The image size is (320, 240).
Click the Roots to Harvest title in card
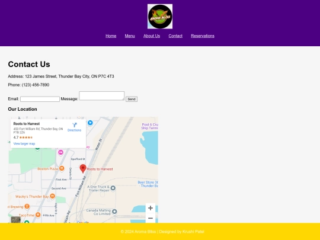click(x=27, y=124)
